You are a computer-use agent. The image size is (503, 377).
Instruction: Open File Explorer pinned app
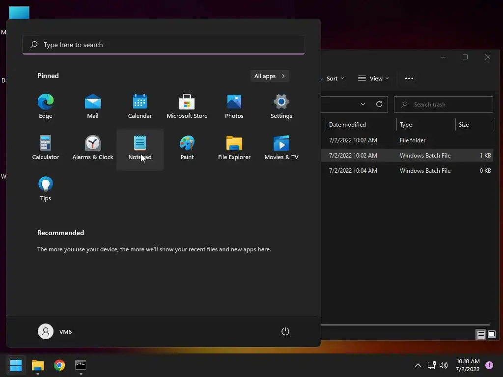tap(234, 148)
